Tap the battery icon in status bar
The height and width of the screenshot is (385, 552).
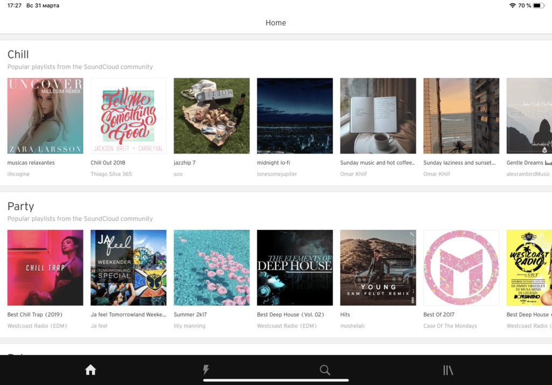539,5
